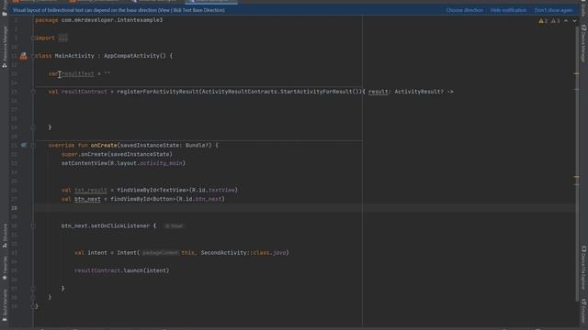Click the fold end marker of onCreate
This screenshot has height=330, width=588.
tap(33, 297)
